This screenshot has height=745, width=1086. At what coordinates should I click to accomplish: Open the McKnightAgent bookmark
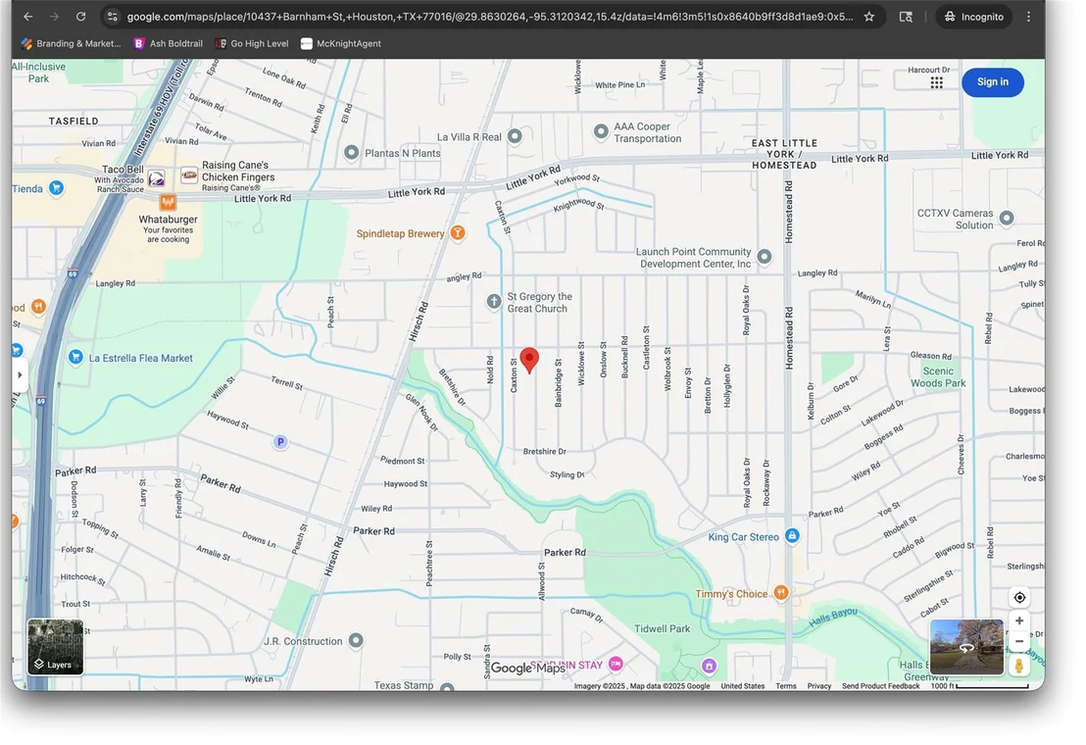[x=341, y=43]
